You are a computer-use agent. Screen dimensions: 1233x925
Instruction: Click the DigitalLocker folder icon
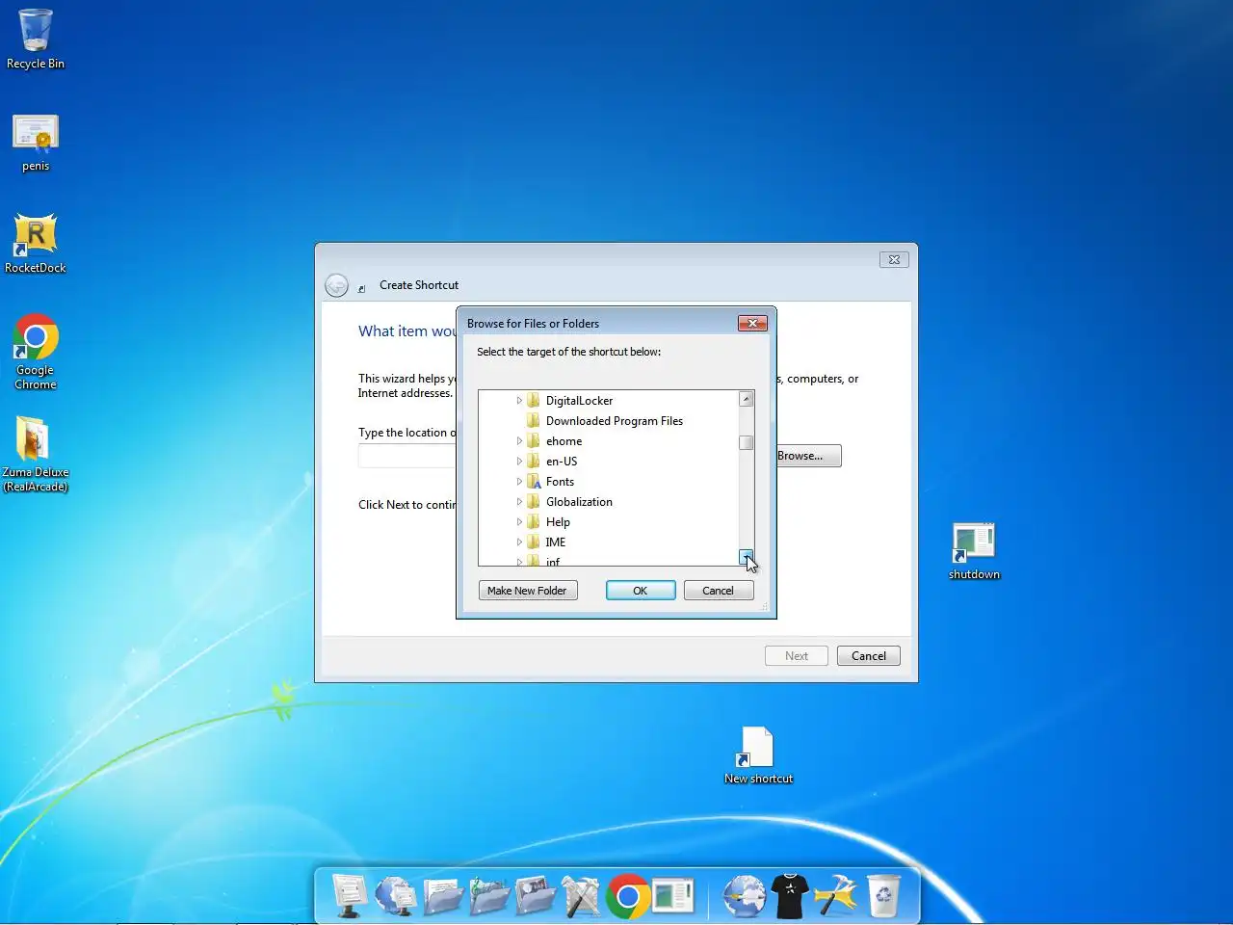pyautogui.click(x=534, y=400)
